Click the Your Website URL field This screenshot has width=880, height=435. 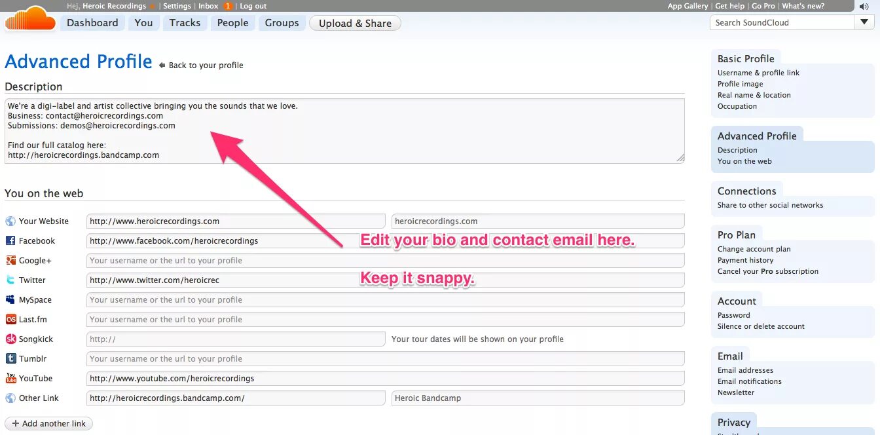point(236,221)
